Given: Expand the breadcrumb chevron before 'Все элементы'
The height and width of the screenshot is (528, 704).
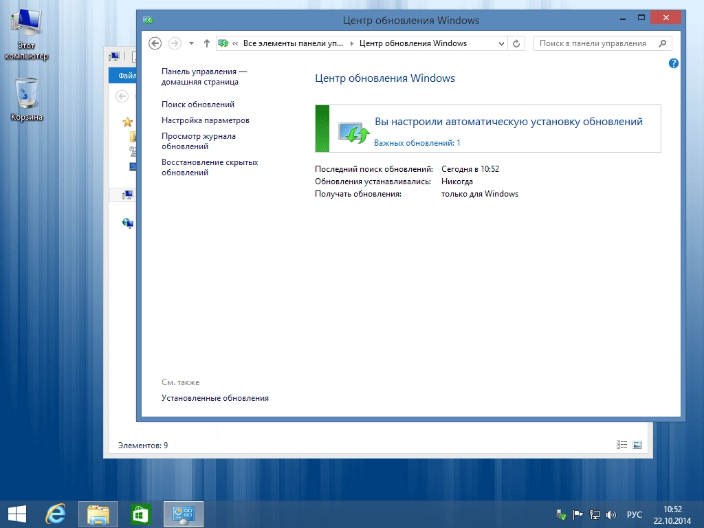Looking at the screenshot, I should point(235,43).
